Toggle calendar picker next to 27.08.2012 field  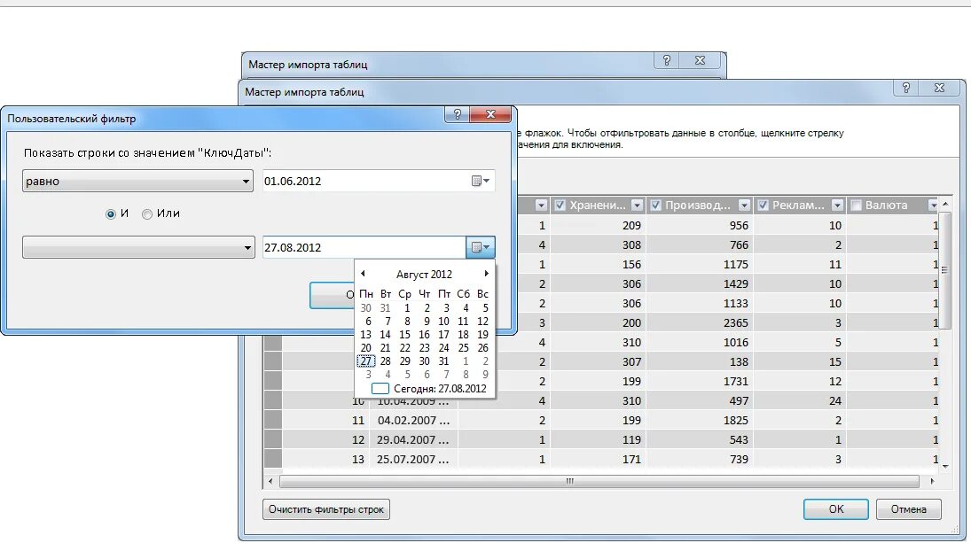[481, 247]
